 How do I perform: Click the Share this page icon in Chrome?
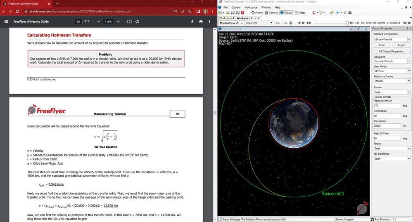click(183, 11)
